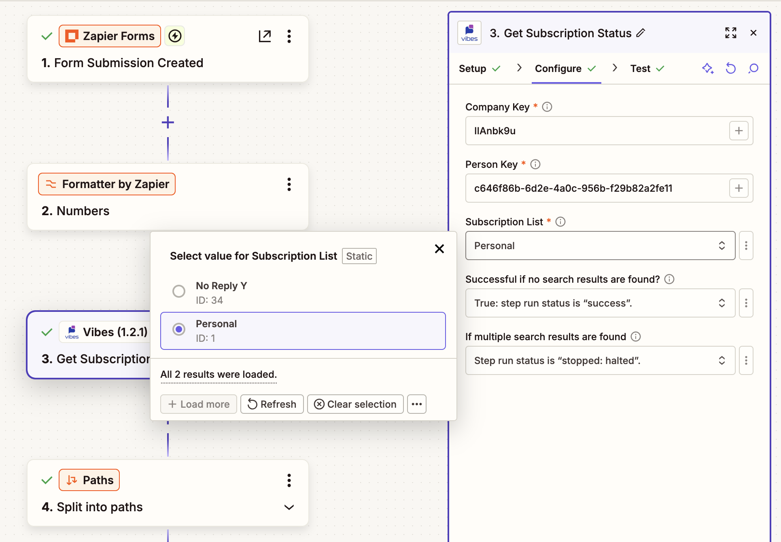Click the Formatter by Zapier app badge
This screenshot has height=542, width=781.
tap(107, 184)
